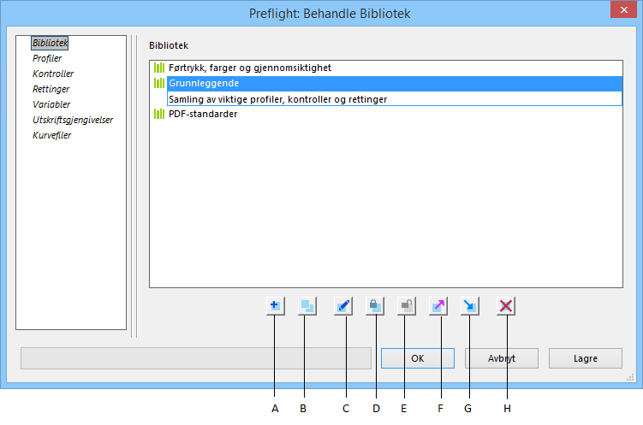Show the Utskriftsgjengivelser category

coord(73,120)
